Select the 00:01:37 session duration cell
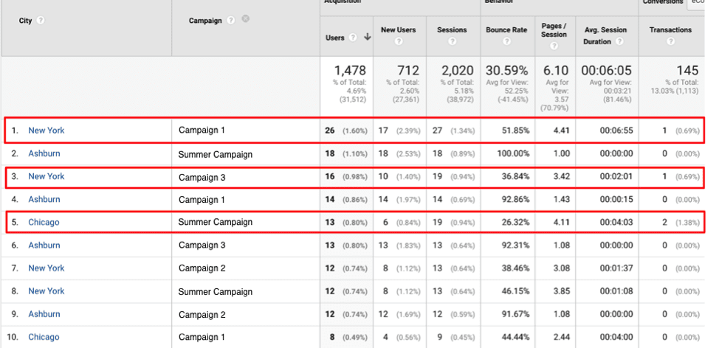This screenshot has height=348, width=719. tap(616, 268)
